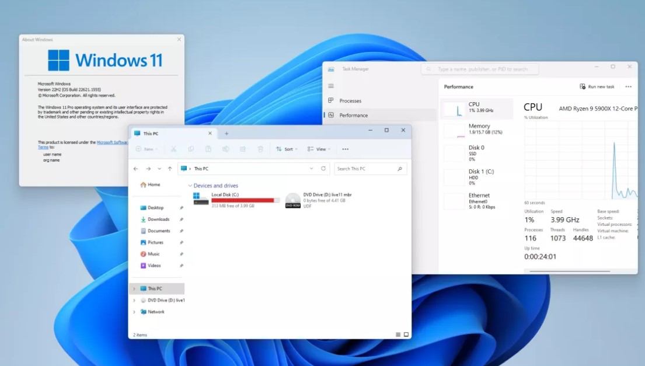Viewport: 645px width, 366px height.
Task: Click the refresh icon in File Explorer
Action: [x=323, y=169]
